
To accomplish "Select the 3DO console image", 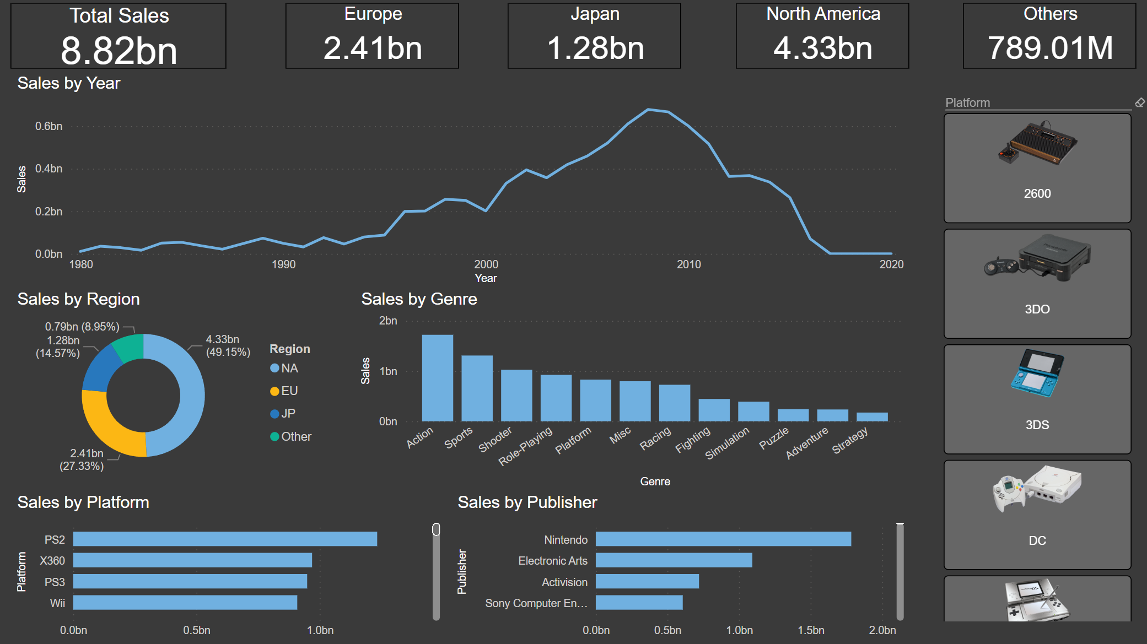I will (1037, 259).
